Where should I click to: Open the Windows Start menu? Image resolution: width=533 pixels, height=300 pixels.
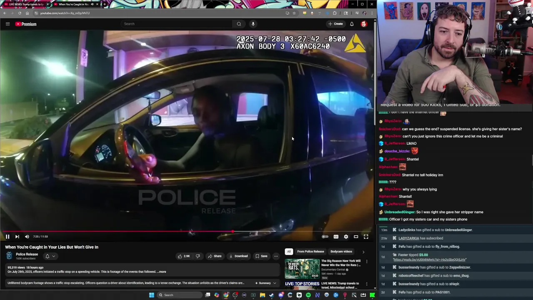pyautogui.click(x=152, y=295)
